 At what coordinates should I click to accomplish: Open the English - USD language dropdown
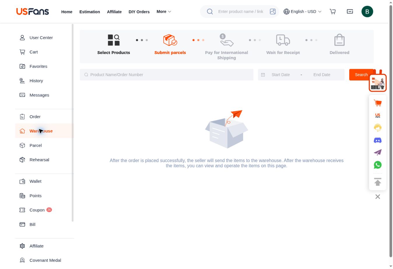(x=302, y=12)
